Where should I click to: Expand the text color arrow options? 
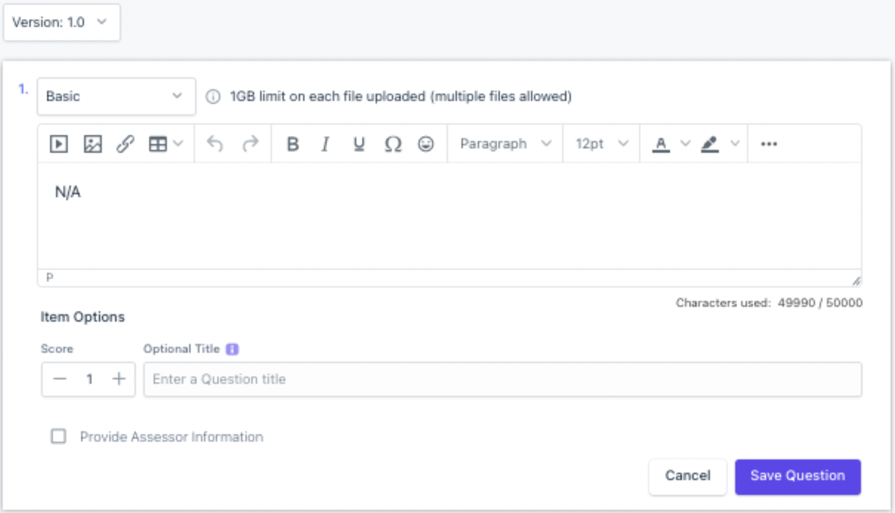click(685, 143)
